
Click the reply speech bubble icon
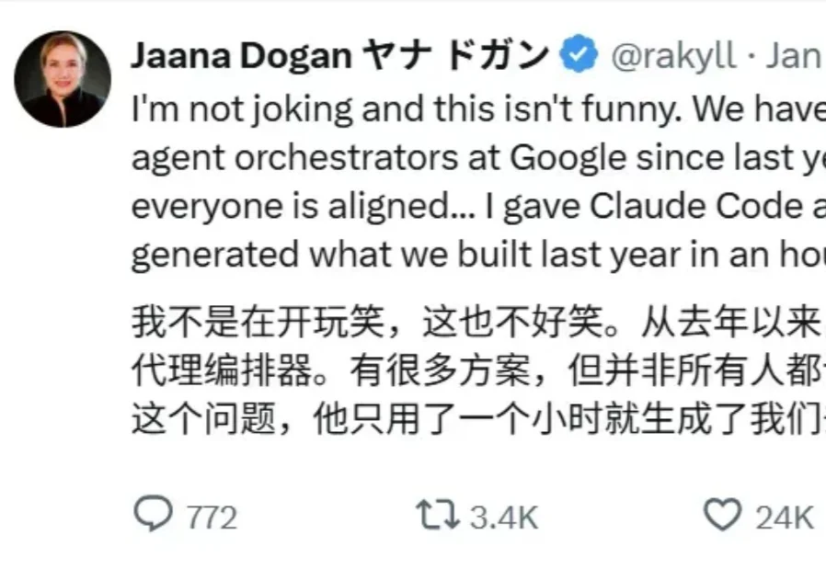click(x=153, y=516)
